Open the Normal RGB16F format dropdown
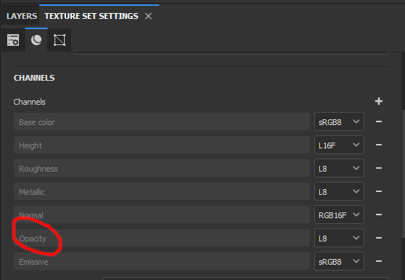 tap(339, 215)
